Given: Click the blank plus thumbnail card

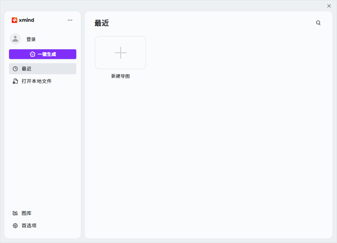Looking at the screenshot, I should pyautogui.click(x=120, y=53).
